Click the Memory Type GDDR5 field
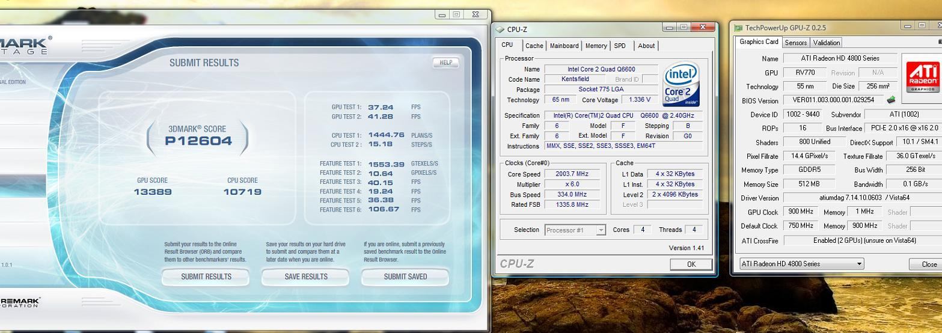 click(809, 170)
